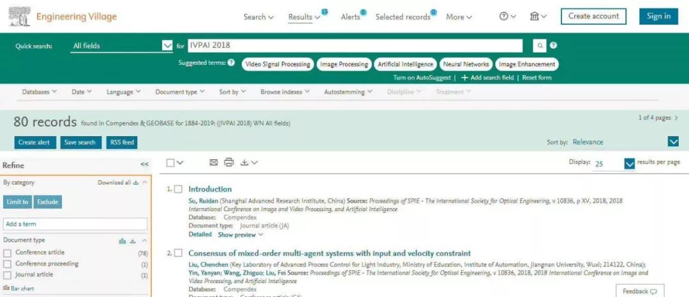Screen dimensions: 689x297
Task: Open the Language filter dropdown
Action: coord(123,92)
